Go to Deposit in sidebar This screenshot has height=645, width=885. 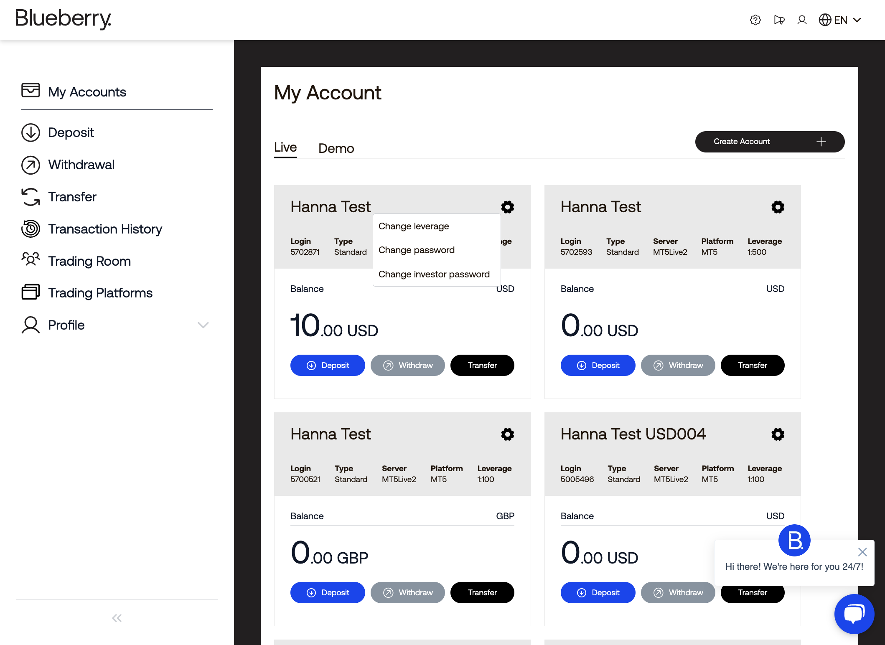[71, 132]
